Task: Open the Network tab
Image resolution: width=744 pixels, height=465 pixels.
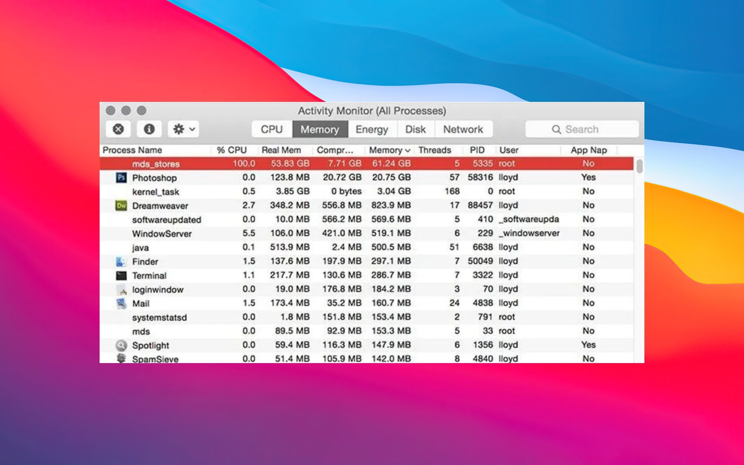Action: pyautogui.click(x=463, y=129)
